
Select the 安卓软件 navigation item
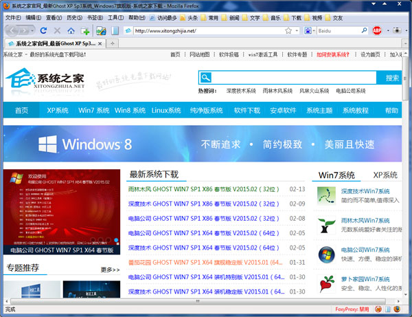283,110
